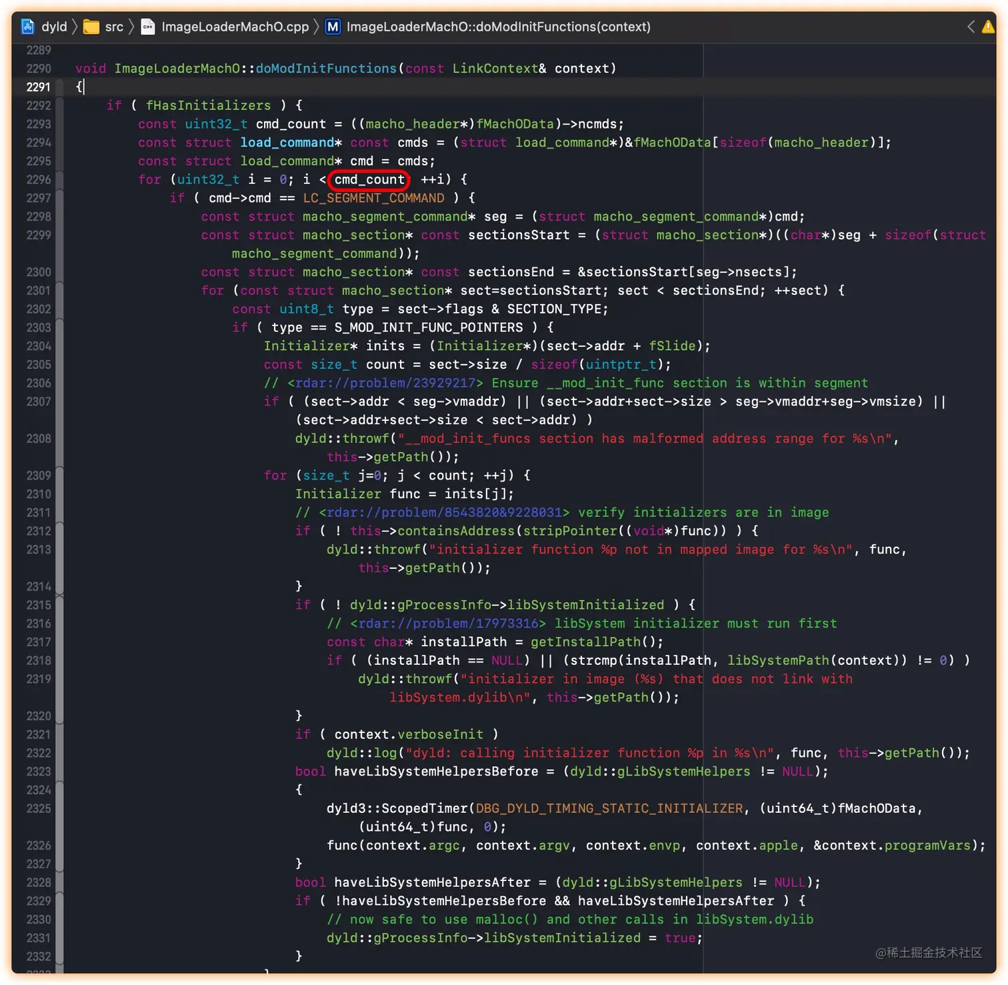Click haveLibSystemHelpersAfter declaration on line 2328
This screenshot has height=985, width=1008.
[x=433, y=882]
